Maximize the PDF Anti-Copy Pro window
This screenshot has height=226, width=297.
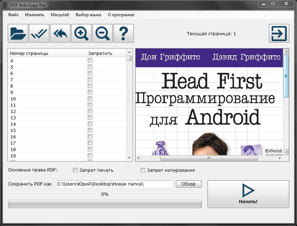click(x=273, y=3)
